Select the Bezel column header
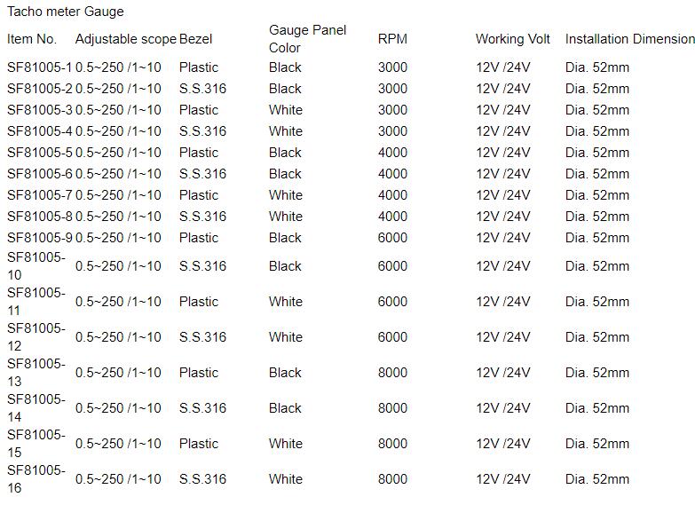The height and width of the screenshot is (505, 695). (195, 39)
